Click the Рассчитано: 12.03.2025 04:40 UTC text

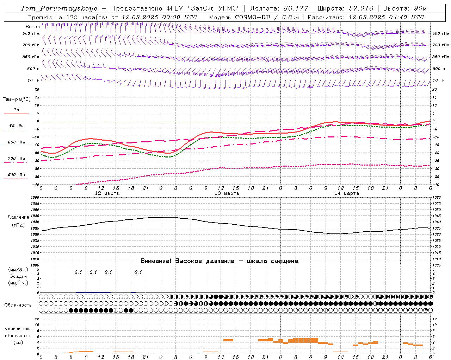[x=366, y=17]
